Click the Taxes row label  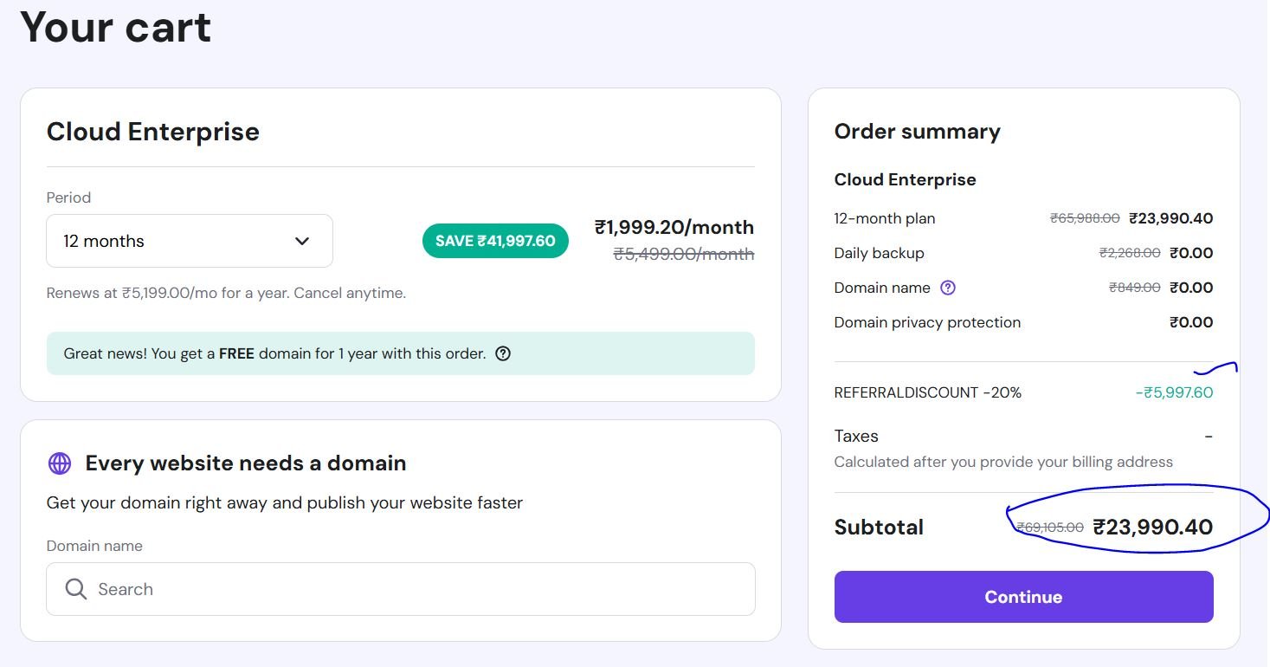(856, 436)
